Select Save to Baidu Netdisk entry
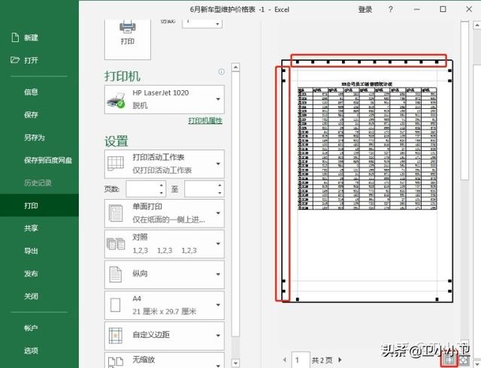This screenshot has width=481, height=368. click(48, 160)
